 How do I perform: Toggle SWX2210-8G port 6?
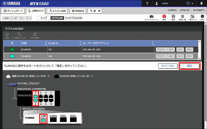pos(46,100)
